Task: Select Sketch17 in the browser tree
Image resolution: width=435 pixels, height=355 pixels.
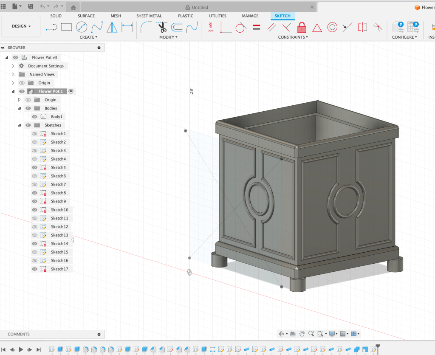Action: tap(59, 269)
